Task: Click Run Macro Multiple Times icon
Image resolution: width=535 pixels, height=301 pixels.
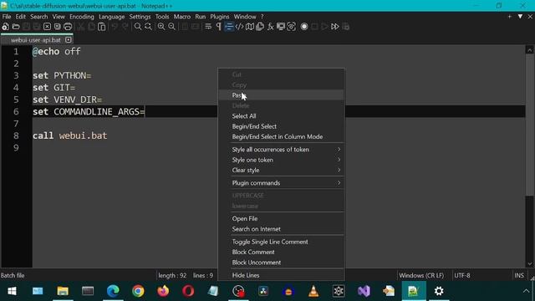Action: coord(335,27)
